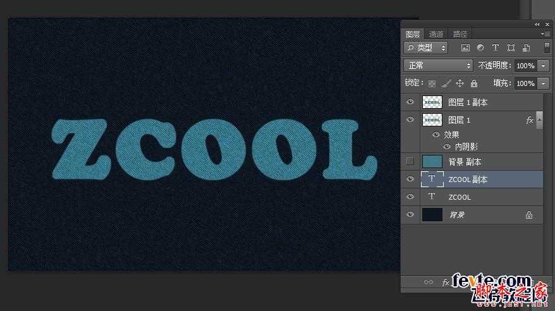This screenshot has width=555, height=311.
Task: Show the hidden 背景 副本 layer
Action: pyautogui.click(x=410, y=161)
